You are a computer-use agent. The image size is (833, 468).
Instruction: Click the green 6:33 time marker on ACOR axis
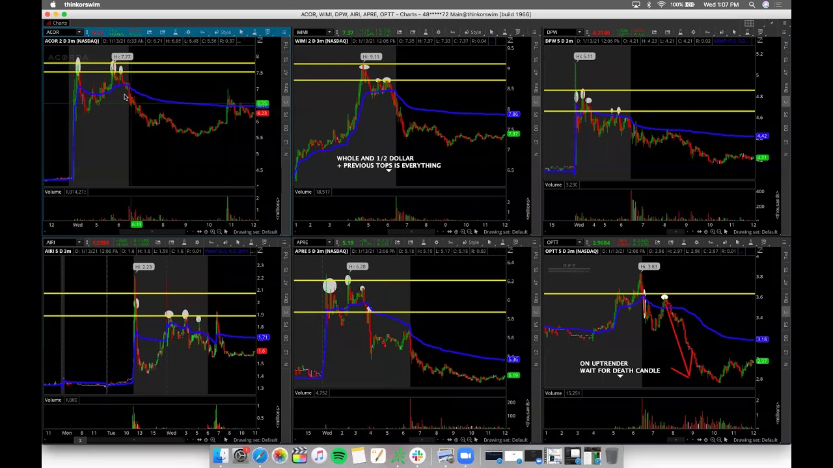pos(137,225)
